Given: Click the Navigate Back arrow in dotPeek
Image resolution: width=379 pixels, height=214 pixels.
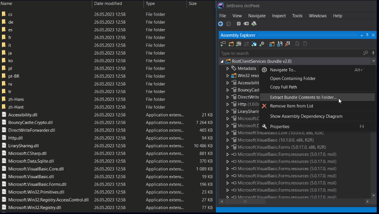Looking at the screenshot, I should tap(221, 24).
